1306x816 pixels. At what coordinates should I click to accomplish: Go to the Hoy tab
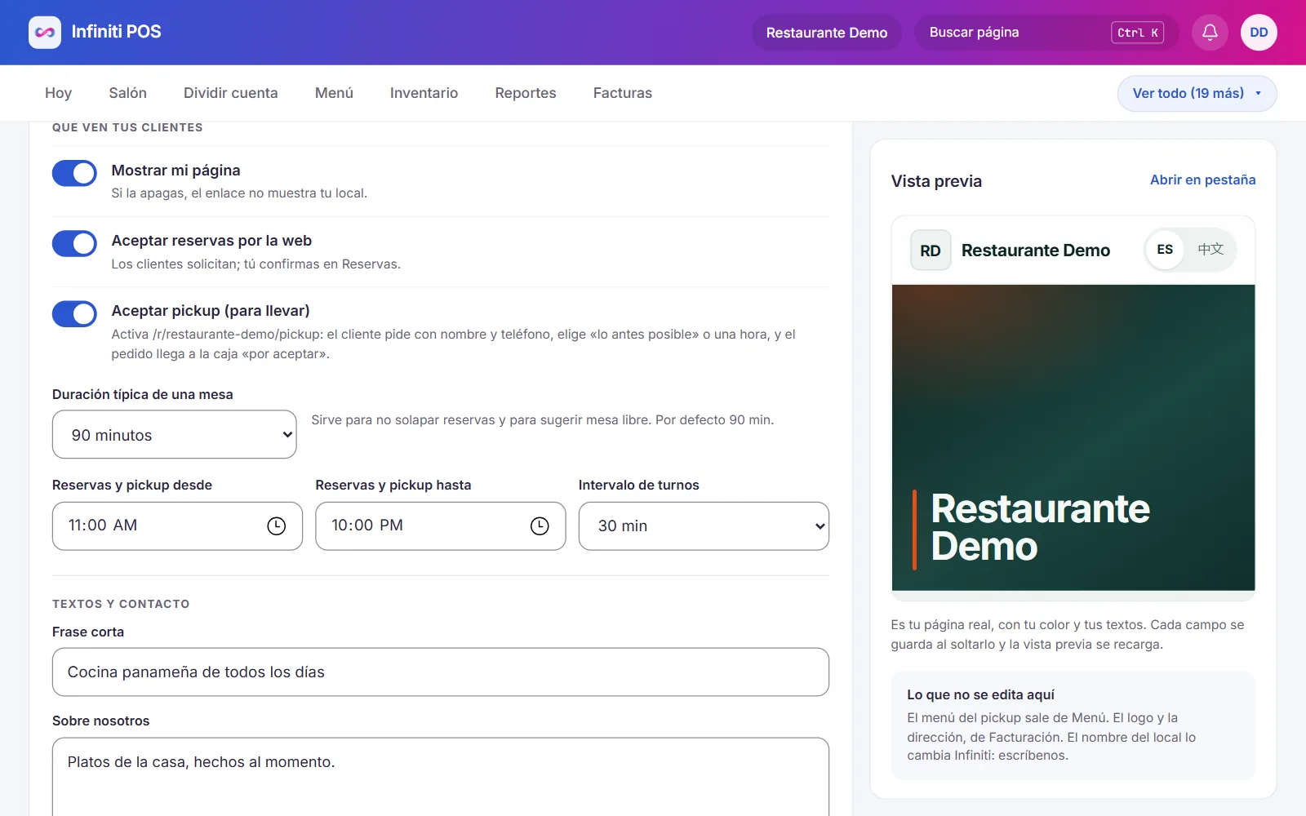click(59, 93)
